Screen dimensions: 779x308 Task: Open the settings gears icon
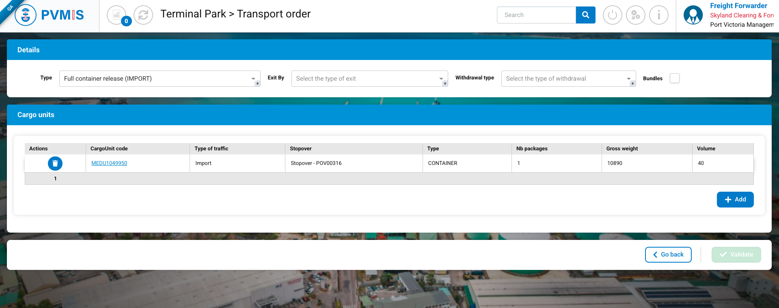click(x=635, y=15)
